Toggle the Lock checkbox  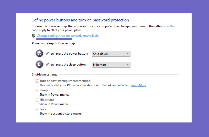tap(37, 109)
